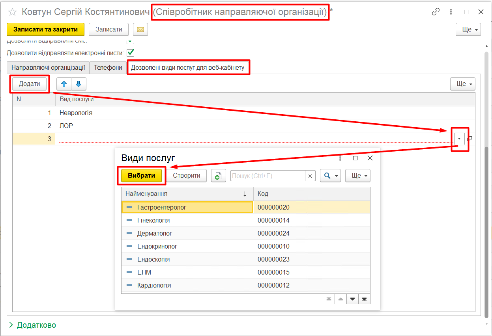Screen dimensions: 492x336
Task: Switch to the Направляючі організації tab
Action: (x=48, y=67)
